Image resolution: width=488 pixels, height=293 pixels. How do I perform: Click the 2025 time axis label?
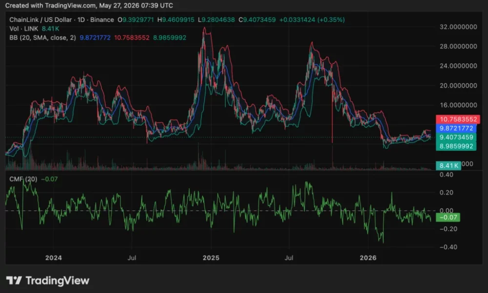(x=211, y=258)
